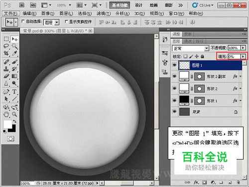Select the Hand tool
This screenshot has width=249, height=187.
click(6, 114)
